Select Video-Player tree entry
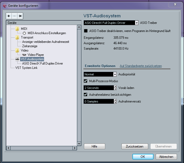Screen dimensions: 184x163 (x=36, y=55)
